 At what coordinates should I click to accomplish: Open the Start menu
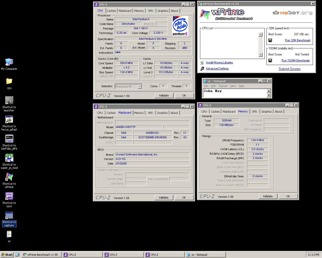[7, 255]
